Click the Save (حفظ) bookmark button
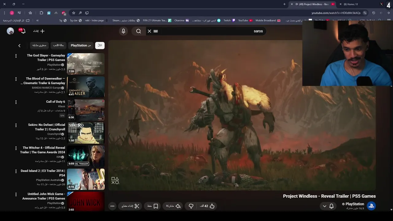The width and height of the screenshot is (393, 221). pyautogui.click(x=153, y=206)
